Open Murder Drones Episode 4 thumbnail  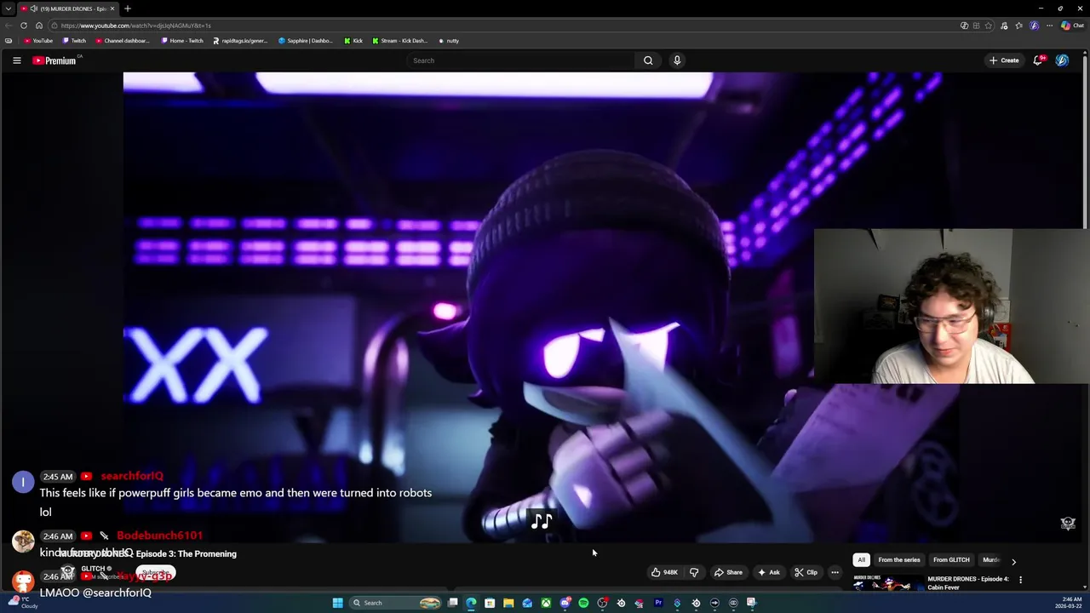coord(887,583)
